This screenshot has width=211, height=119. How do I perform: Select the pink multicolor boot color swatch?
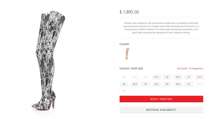pos(127,54)
